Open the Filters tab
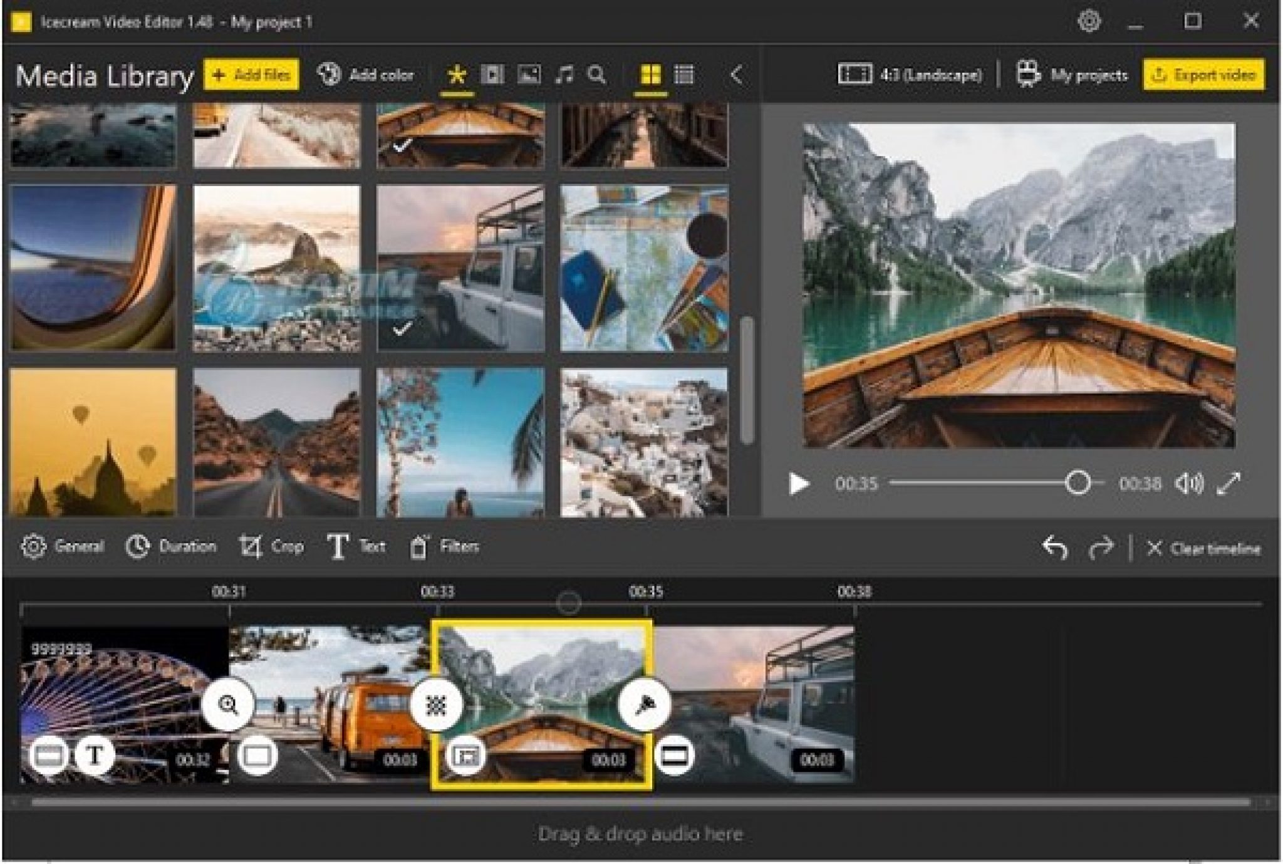The width and height of the screenshot is (1283, 864). 445,547
